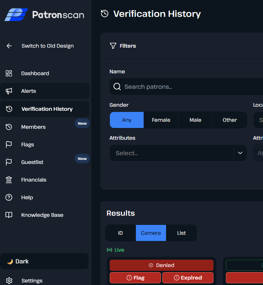This screenshot has height=285, width=263.
Task: Select Other gender option
Action: click(x=230, y=120)
